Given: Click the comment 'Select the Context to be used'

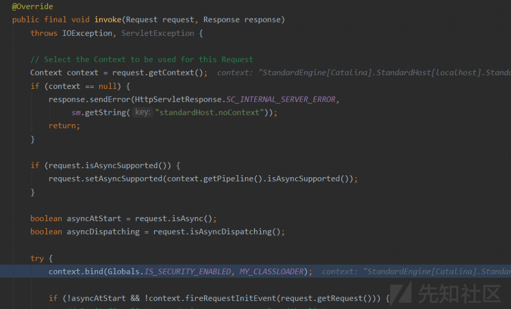Looking at the screenshot, I should (x=142, y=60).
